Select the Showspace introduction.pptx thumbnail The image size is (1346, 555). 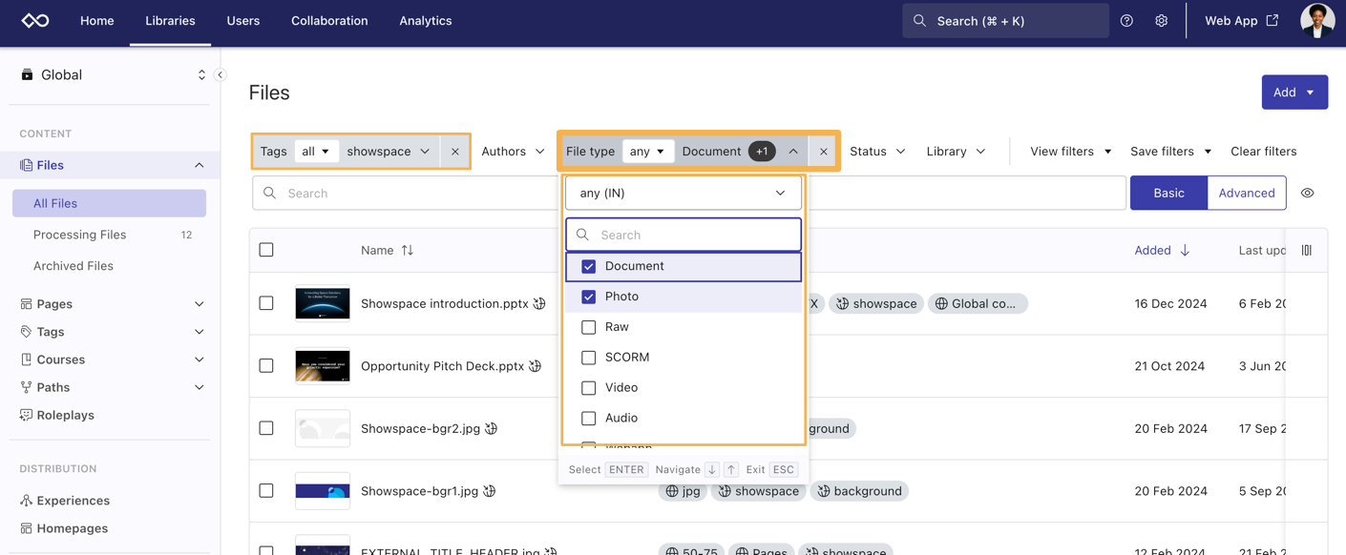click(x=323, y=303)
